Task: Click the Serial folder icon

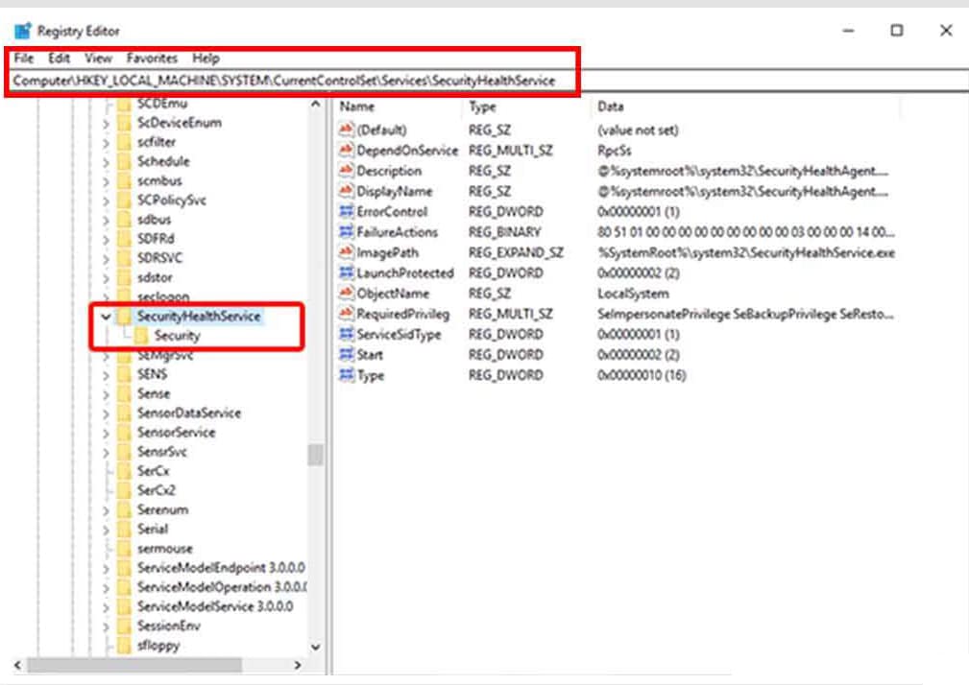Action: pos(124,530)
